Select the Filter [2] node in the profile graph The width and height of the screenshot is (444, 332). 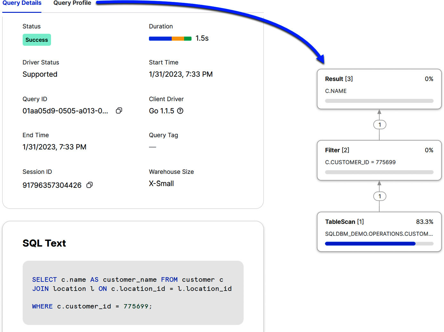(x=379, y=150)
